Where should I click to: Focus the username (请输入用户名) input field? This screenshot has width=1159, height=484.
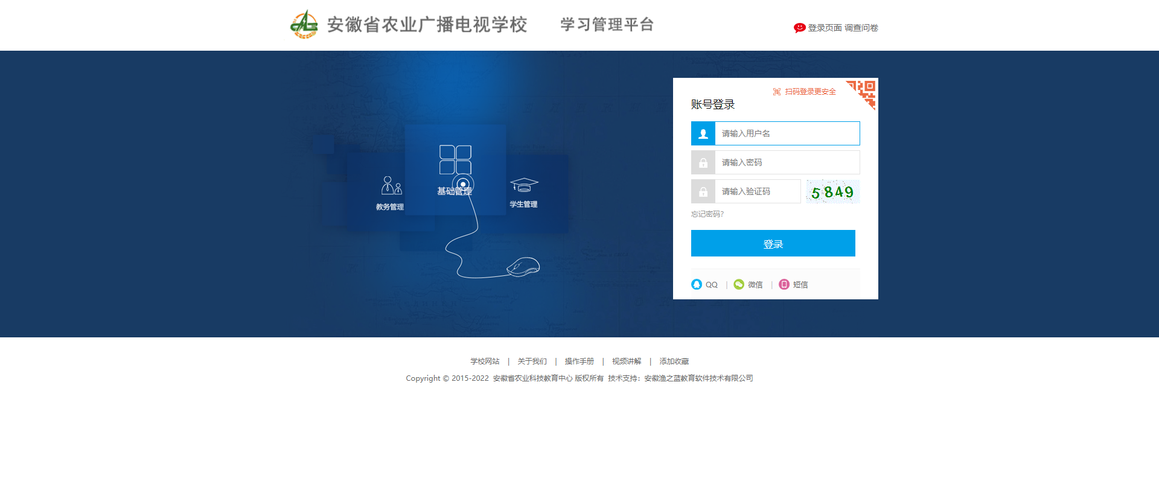[787, 133]
